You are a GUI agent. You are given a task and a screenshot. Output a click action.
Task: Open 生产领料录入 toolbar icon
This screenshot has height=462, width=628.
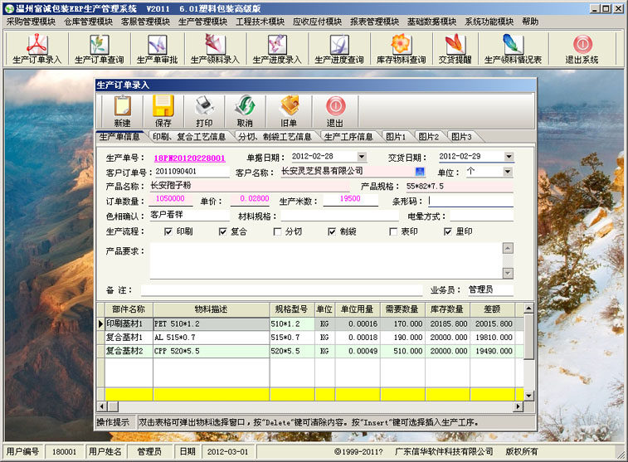pyautogui.click(x=215, y=49)
